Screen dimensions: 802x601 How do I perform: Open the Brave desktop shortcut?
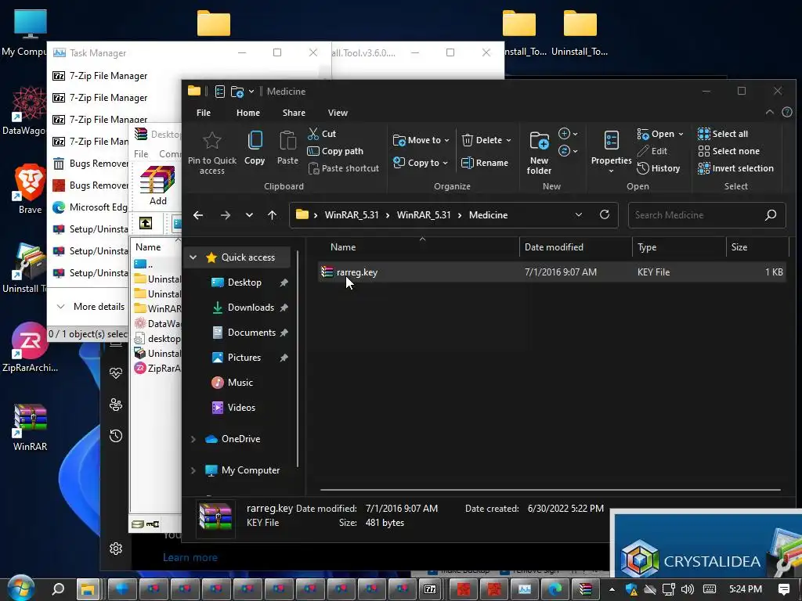point(30,189)
